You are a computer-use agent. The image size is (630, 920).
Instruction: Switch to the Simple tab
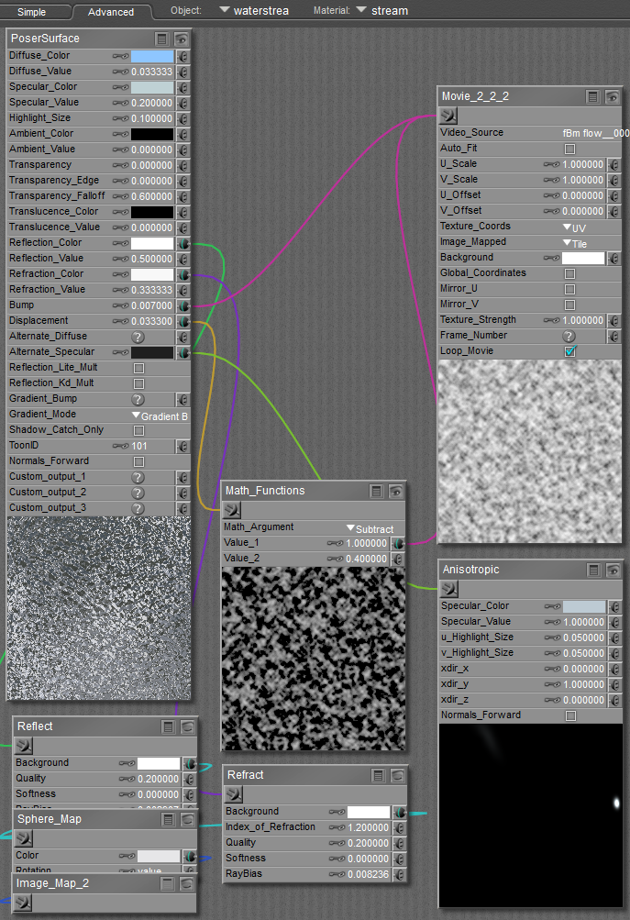(31, 12)
